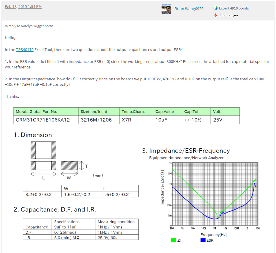Click the (mm) unit label
Image resolution: width=276 pixels, height=253 pixels.
[x=98, y=175]
